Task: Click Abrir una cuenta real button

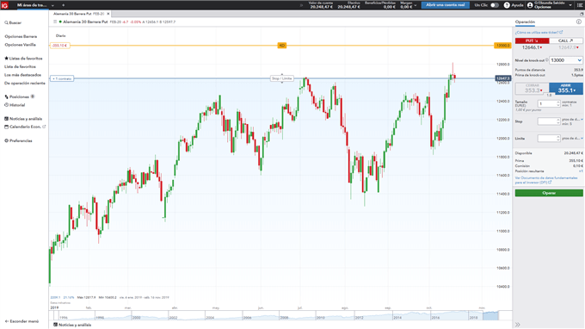Action: (445, 5)
